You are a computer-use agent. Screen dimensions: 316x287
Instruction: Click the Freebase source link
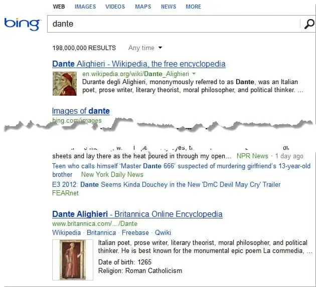click(x=135, y=233)
